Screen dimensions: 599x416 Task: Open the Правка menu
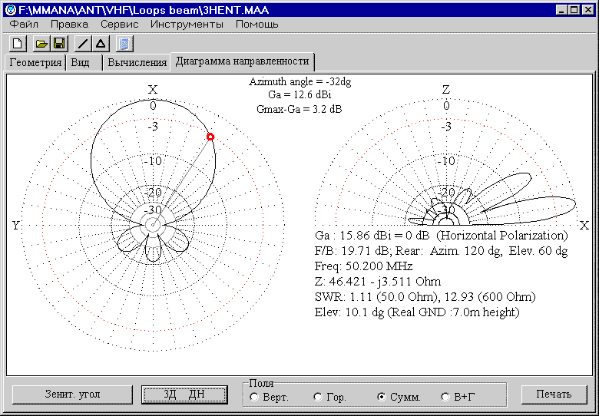click(x=69, y=24)
